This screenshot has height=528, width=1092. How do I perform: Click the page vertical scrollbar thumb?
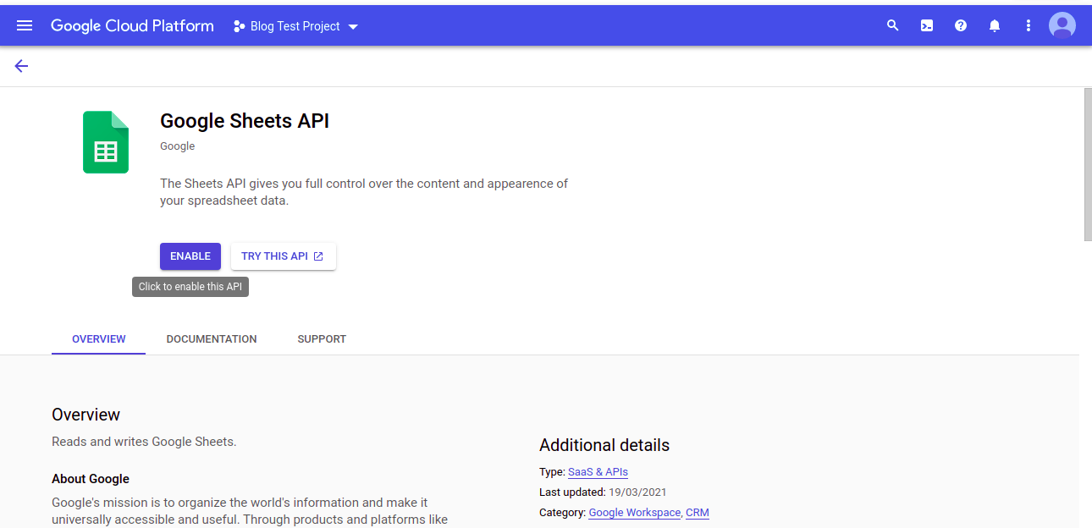pos(1088,164)
